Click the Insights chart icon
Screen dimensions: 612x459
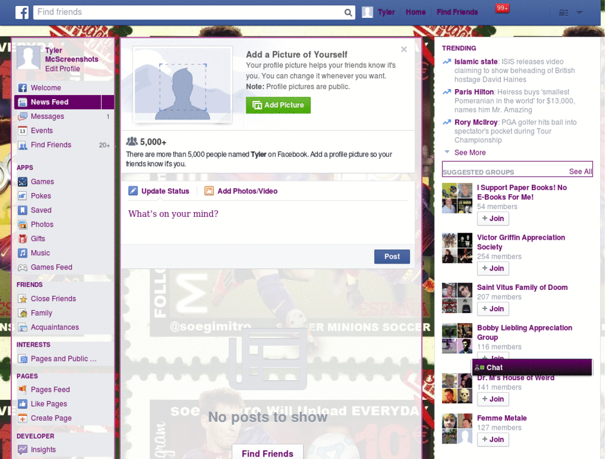pyautogui.click(x=23, y=449)
